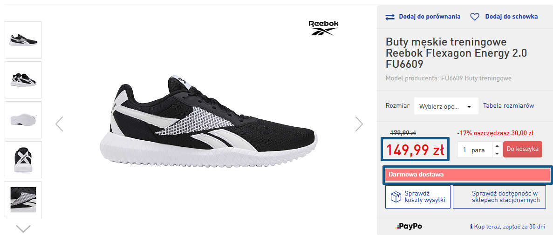Show previous product image with left arrow
The width and height of the screenshot is (553, 235).
(x=59, y=124)
